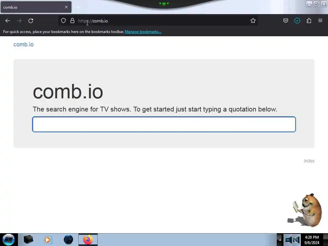This screenshot has height=246, width=328.
Task: Restore down the Firefox window
Action: click(x=316, y=4)
